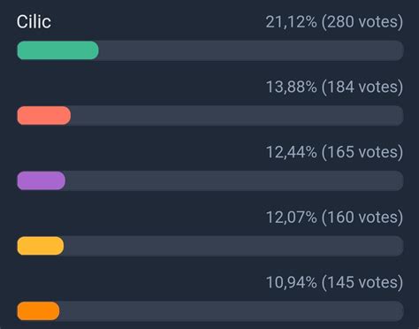This screenshot has width=419, height=329.
Task: Click the 10,94% (145 votes) result text
Action: 334,283
